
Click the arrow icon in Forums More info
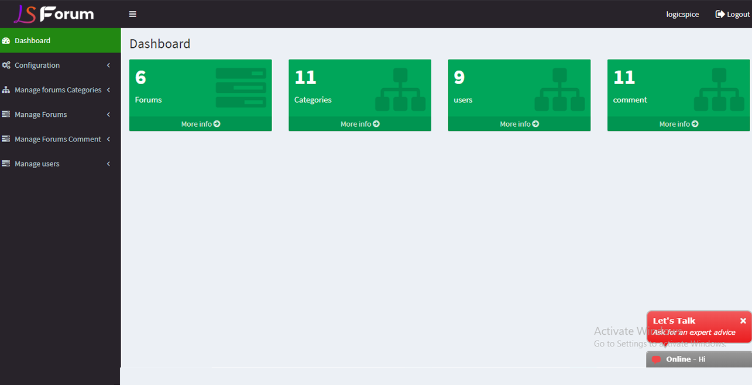[217, 124]
